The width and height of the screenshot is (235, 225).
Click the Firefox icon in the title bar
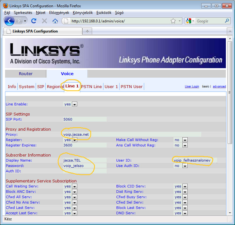[x=6, y=6]
